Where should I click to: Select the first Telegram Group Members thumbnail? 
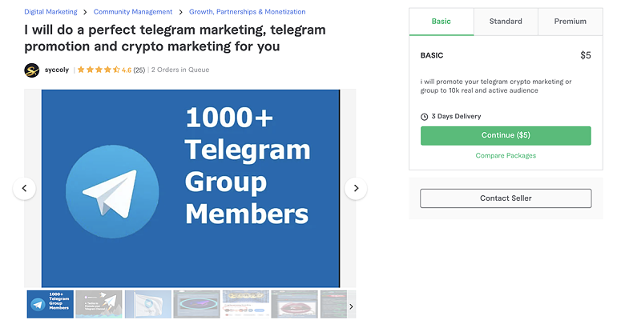(50, 304)
